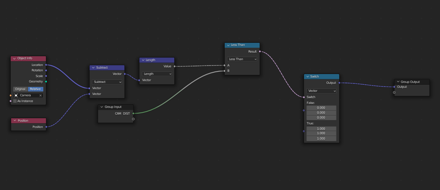Click the second False value field
Image resolution: width=440 pixels, height=190 pixels.
321,112
